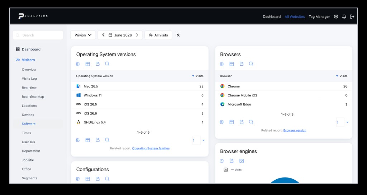The image size is (367, 195).
Task: Open Department report
Action: click(x=31, y=151)
